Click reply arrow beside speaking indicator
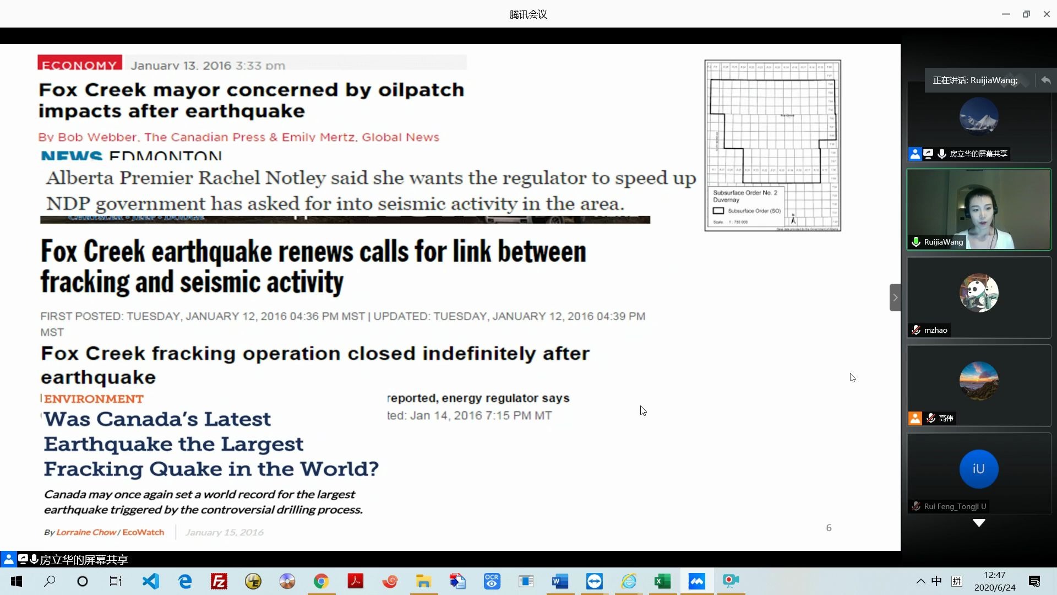Viewport: 1057px width, 595px height. pos(1046,80)
